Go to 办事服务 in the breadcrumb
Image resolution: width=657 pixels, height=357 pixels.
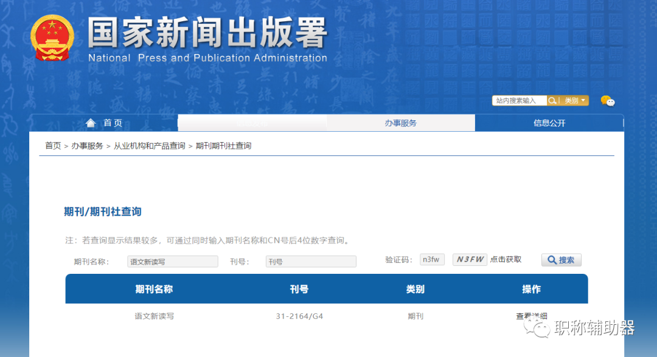(x=87, y=146)
